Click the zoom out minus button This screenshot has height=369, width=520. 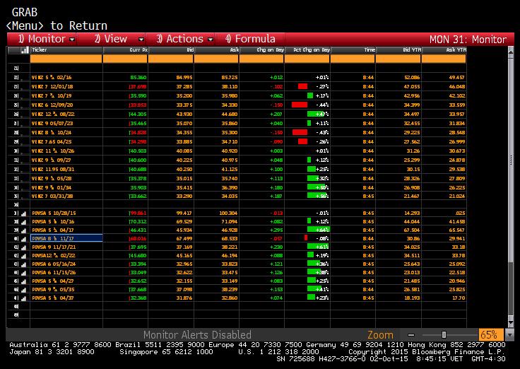pos(411,335)
